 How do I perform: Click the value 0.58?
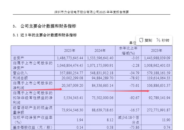(x=110, y=127)
